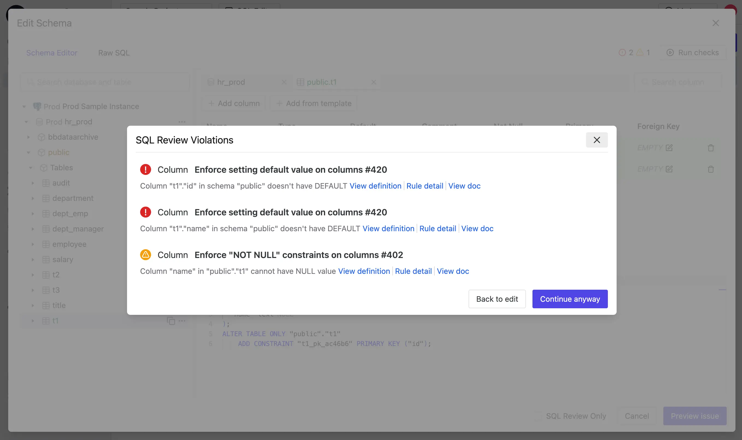742x440 pixels.
Task: Click the public schema cube icon
Action: (x=42, y=152)
